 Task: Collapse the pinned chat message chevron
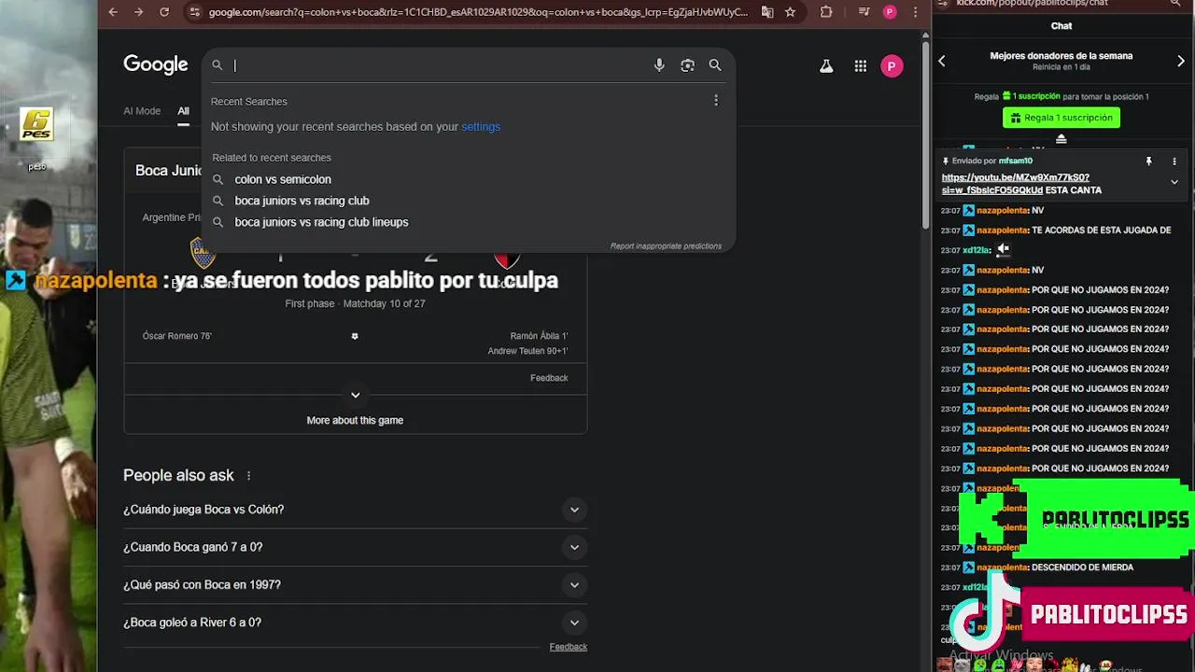(x=1174, y=182)
